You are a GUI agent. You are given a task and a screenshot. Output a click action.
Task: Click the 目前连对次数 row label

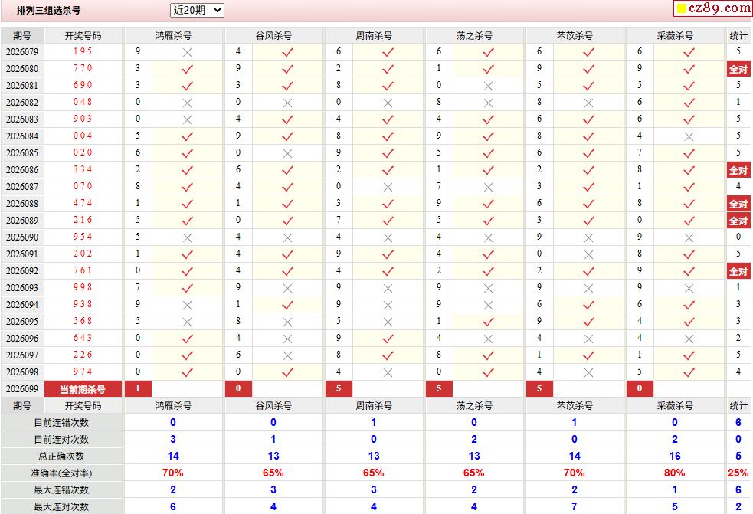[x=61, y=440]
